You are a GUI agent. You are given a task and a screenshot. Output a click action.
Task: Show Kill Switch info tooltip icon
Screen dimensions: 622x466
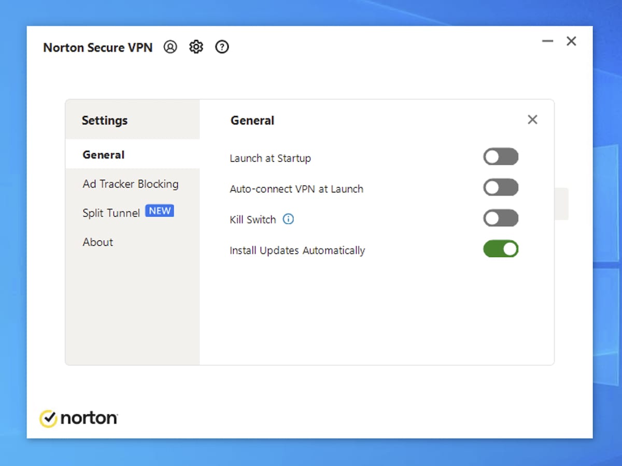pos(288,219)
